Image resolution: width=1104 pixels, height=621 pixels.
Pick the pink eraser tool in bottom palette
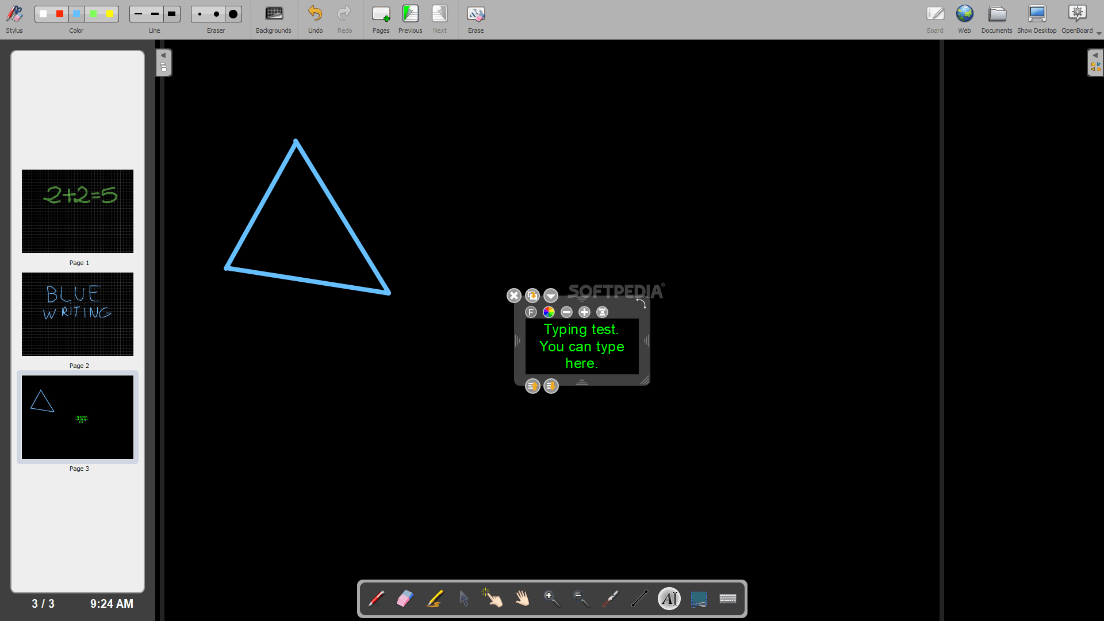405,599
